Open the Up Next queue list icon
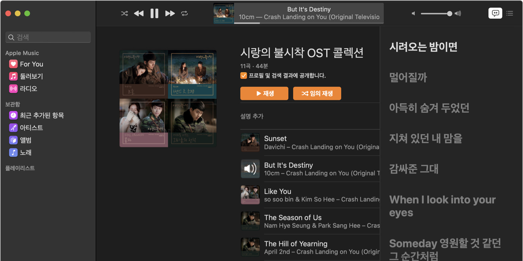This screenshot has width=523, height=261. 510,13
